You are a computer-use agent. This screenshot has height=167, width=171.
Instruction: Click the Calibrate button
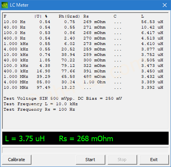[17, 160]
